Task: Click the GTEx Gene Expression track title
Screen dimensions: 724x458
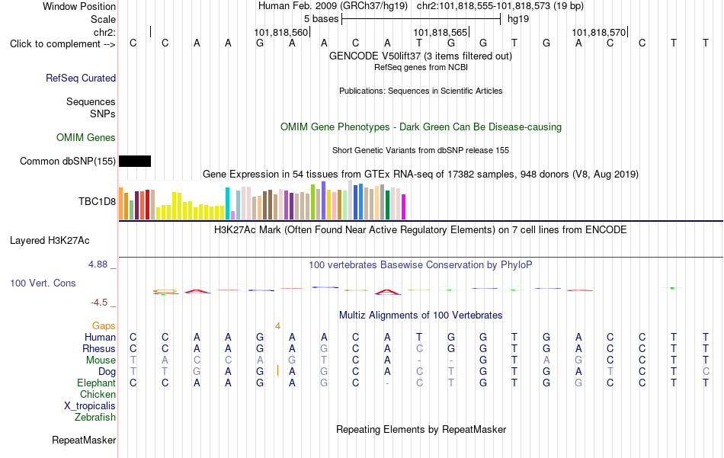Action: [421, 175]
